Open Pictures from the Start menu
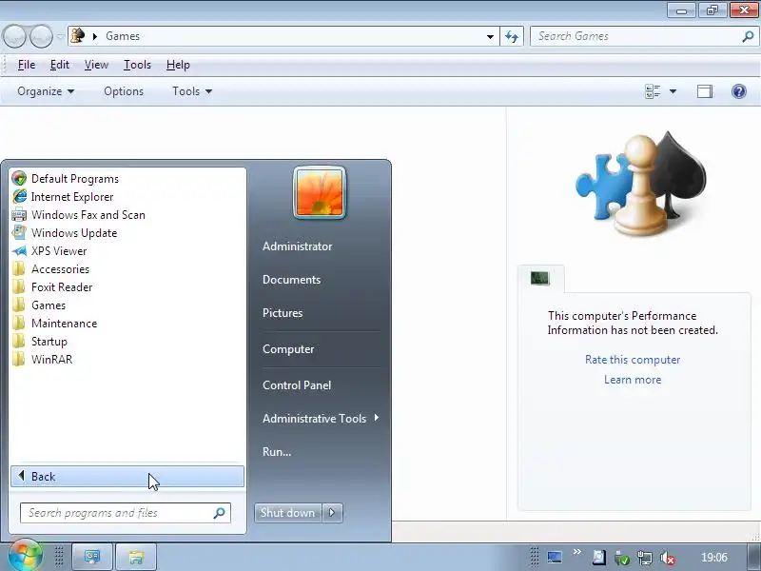Viewport: 761px width, 571px height. pos(283,313)
